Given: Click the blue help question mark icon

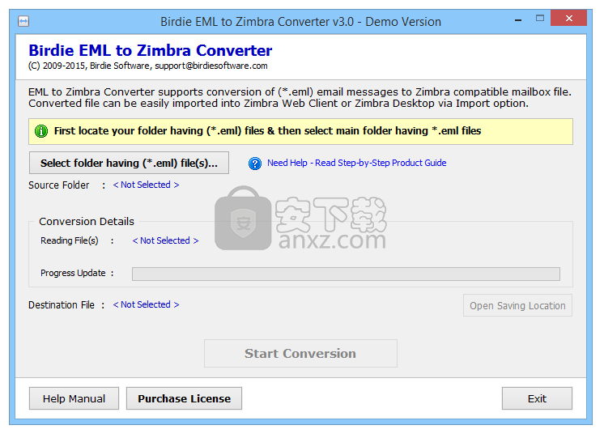Looking at the screenshot, I should 254,164.
